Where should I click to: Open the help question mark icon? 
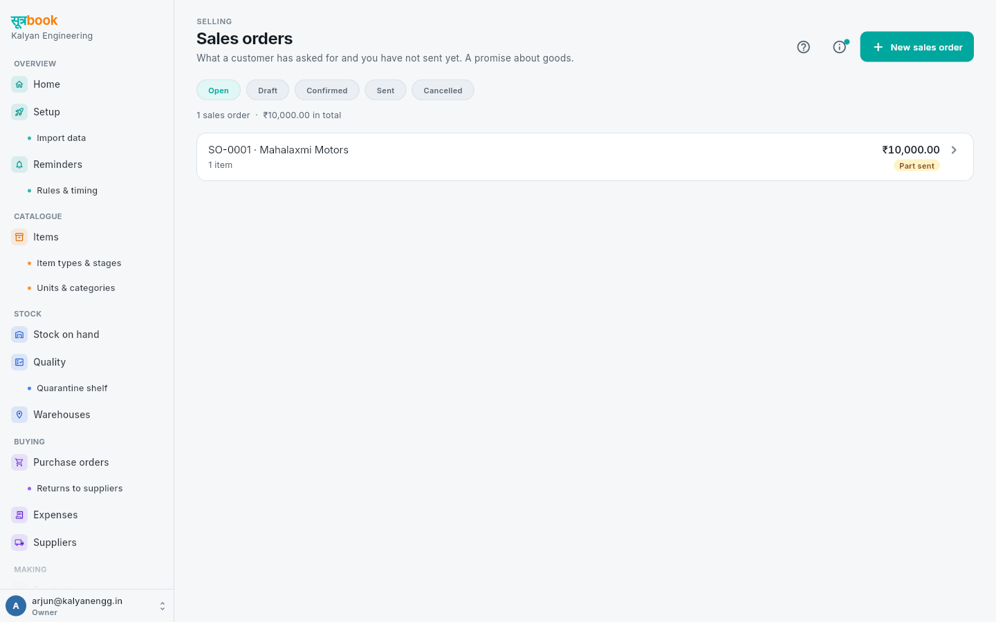coord(803,47)
